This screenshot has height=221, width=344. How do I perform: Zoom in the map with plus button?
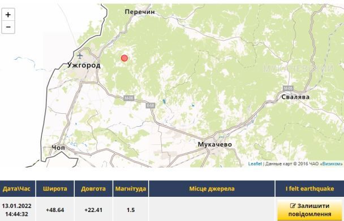(8, 15)
